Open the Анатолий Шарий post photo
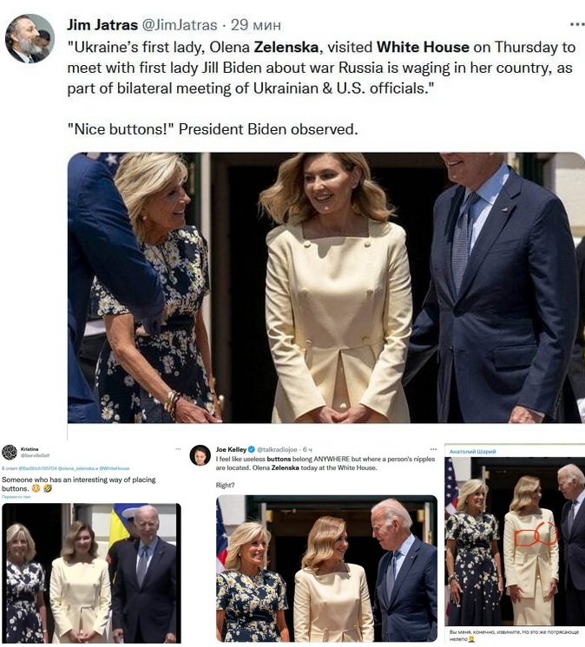 point(515,541)
